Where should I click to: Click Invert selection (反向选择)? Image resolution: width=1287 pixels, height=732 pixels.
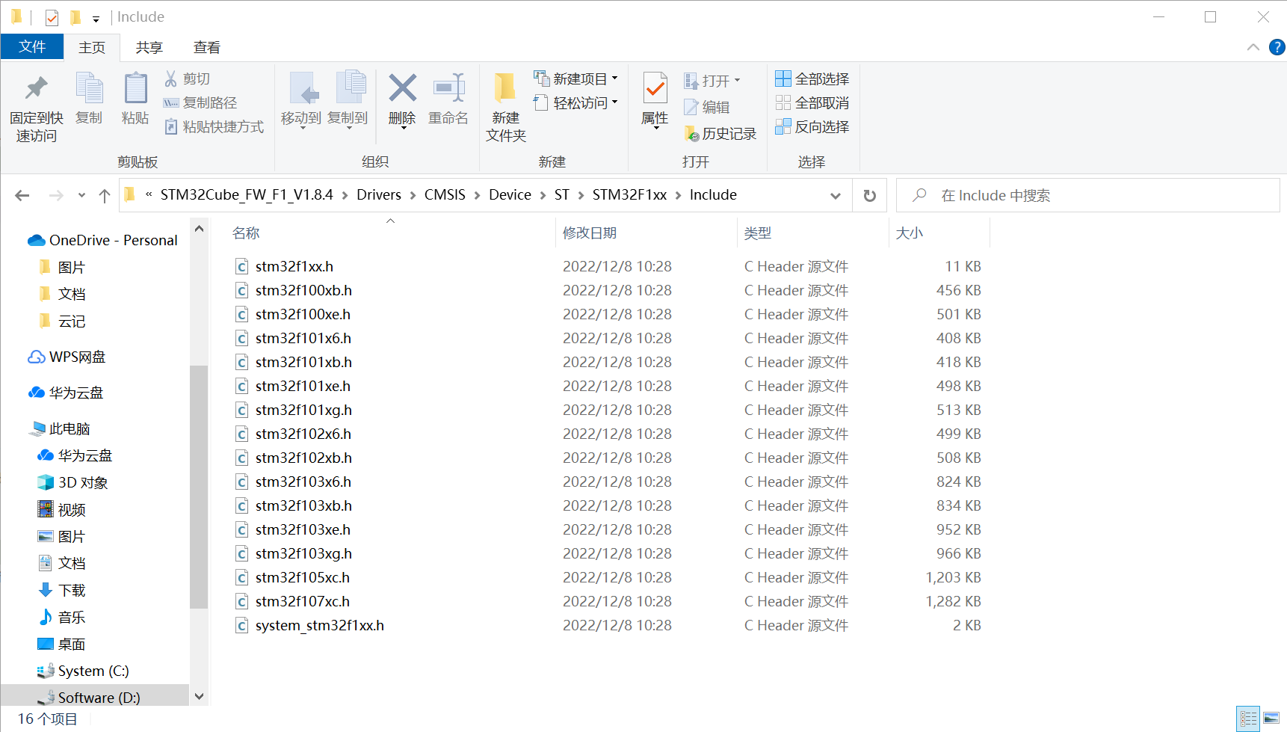click(812, 126)
